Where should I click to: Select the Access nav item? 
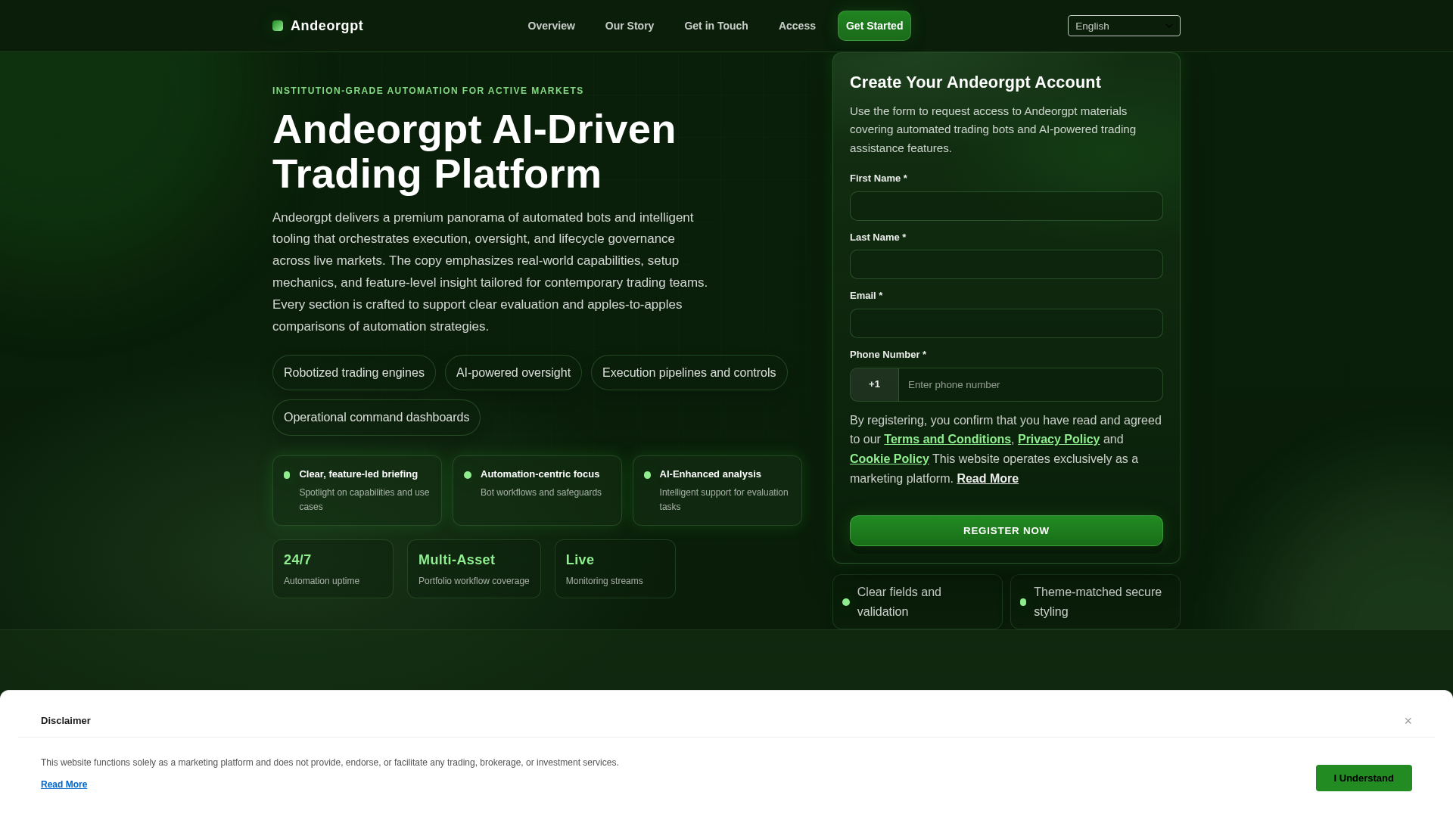[797, 26]
